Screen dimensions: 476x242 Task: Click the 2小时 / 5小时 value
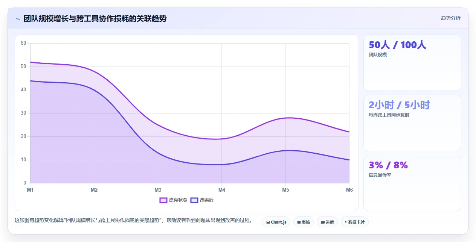399,105
